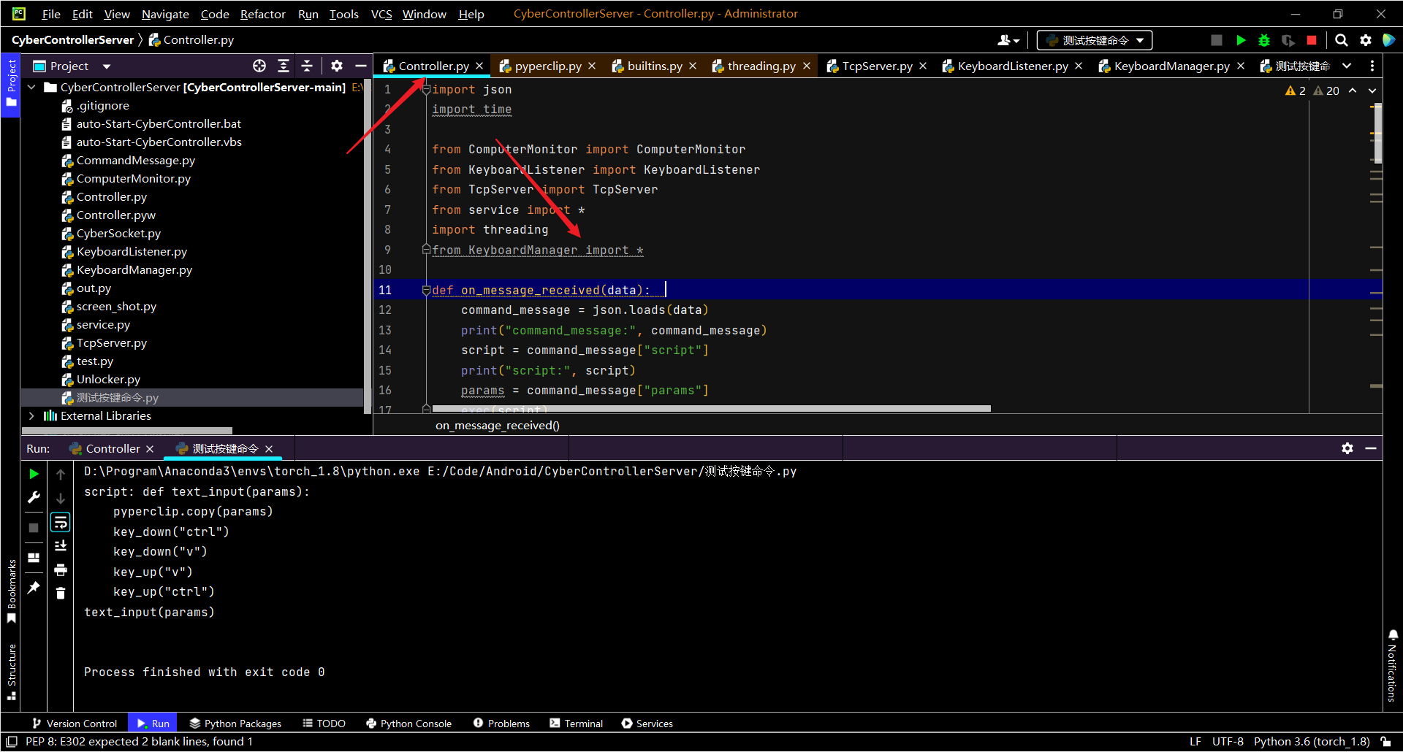This screenshot has height=752, width=1403.
Task: Open Search Everywhere magnifier icon
Action: pyautogui.click(x=1342, y=40)
